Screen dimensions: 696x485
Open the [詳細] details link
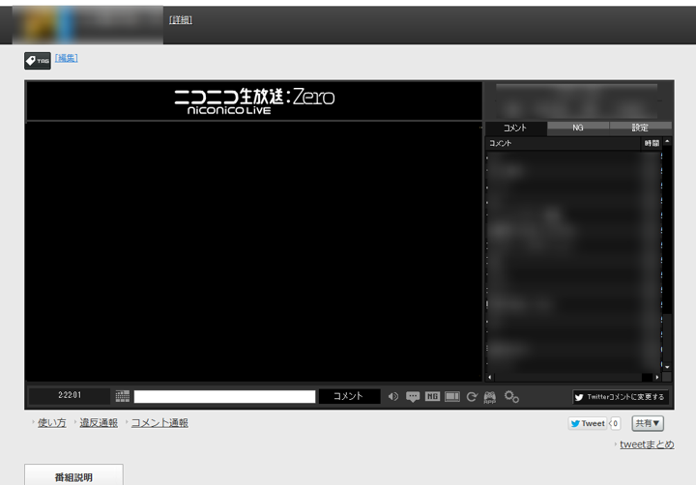pos(180,20)
